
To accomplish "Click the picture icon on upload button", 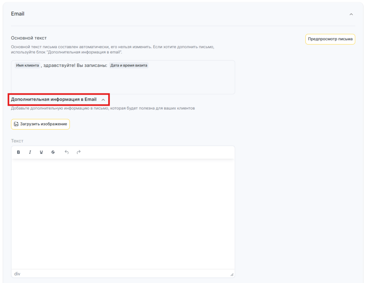I will click(x=16, y=124).
